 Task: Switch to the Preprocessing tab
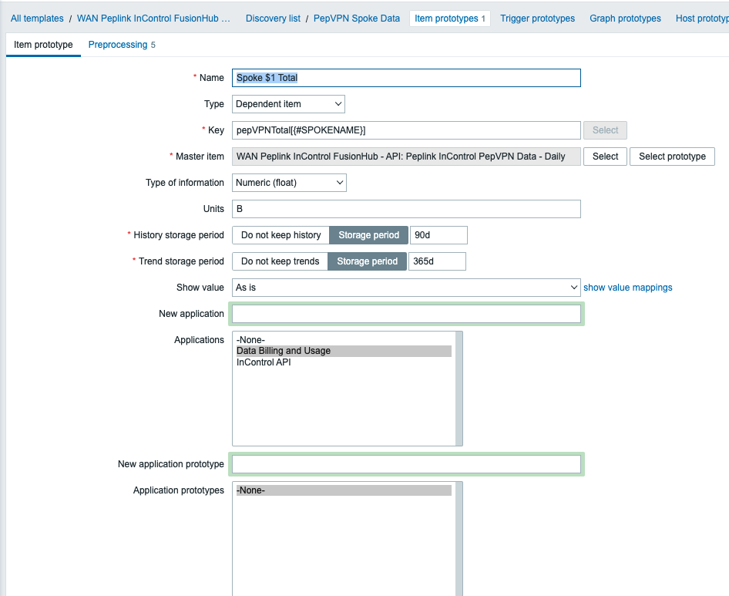(122, 45)
